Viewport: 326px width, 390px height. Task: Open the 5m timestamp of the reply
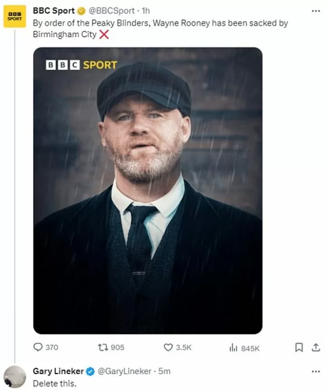(x=164, y=371)
